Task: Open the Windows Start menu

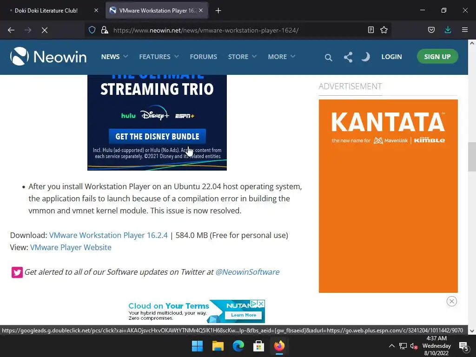Action: [197, 346]
